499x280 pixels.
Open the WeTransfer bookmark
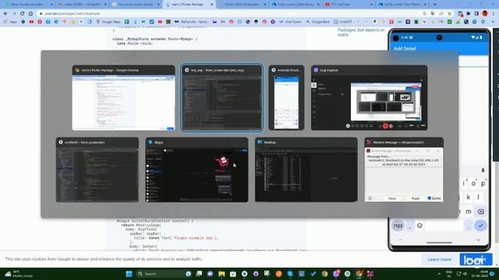point(191,22)
